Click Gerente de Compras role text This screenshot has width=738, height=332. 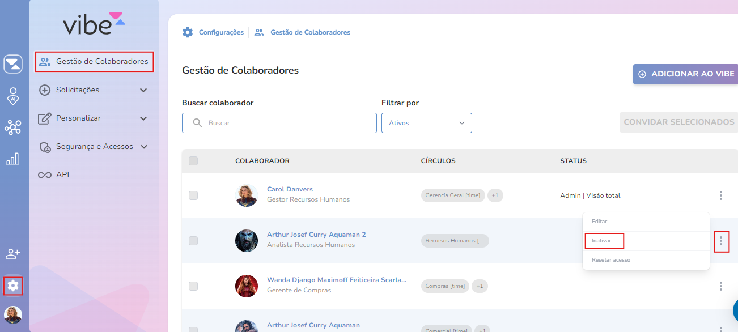[x=299, y=290]
